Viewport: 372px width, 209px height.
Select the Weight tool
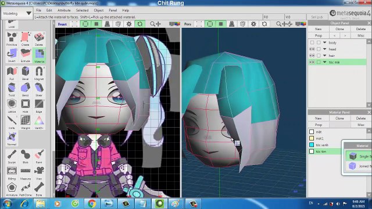(25, 122)
